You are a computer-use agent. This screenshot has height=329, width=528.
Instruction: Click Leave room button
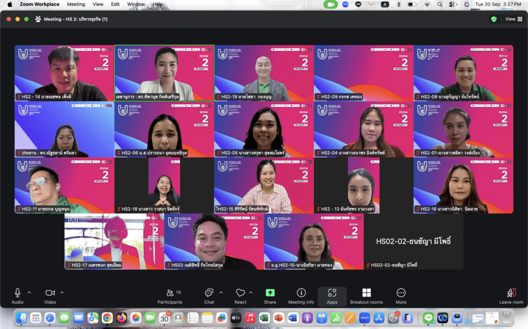coord(511,295)
